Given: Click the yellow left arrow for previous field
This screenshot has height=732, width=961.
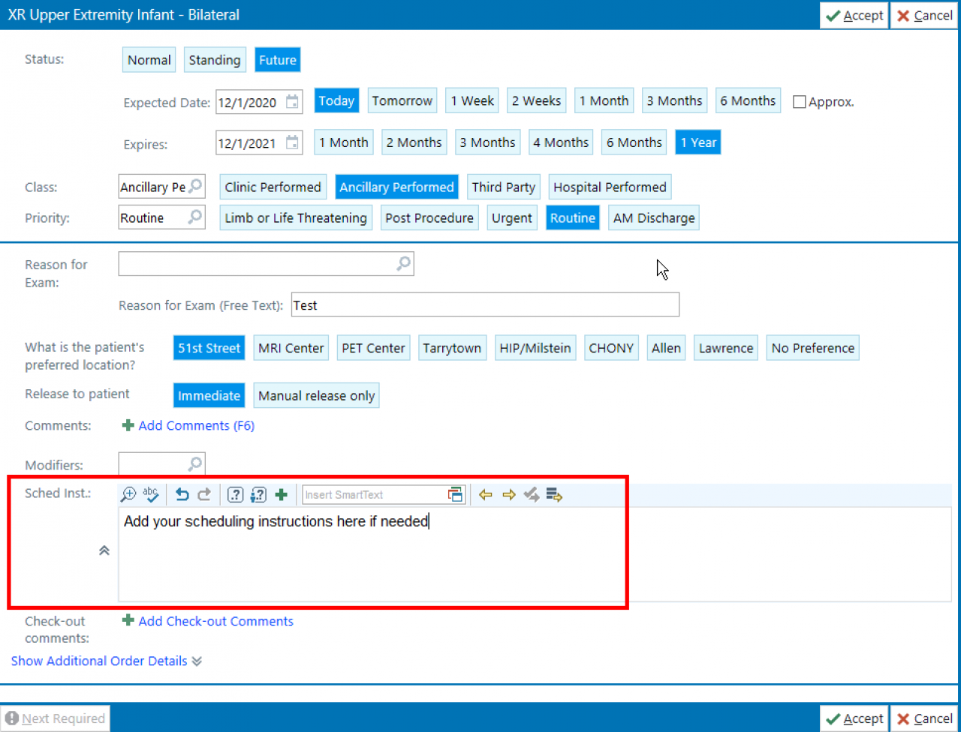Looking at the screenshot, I should click(x=486, y=494).
